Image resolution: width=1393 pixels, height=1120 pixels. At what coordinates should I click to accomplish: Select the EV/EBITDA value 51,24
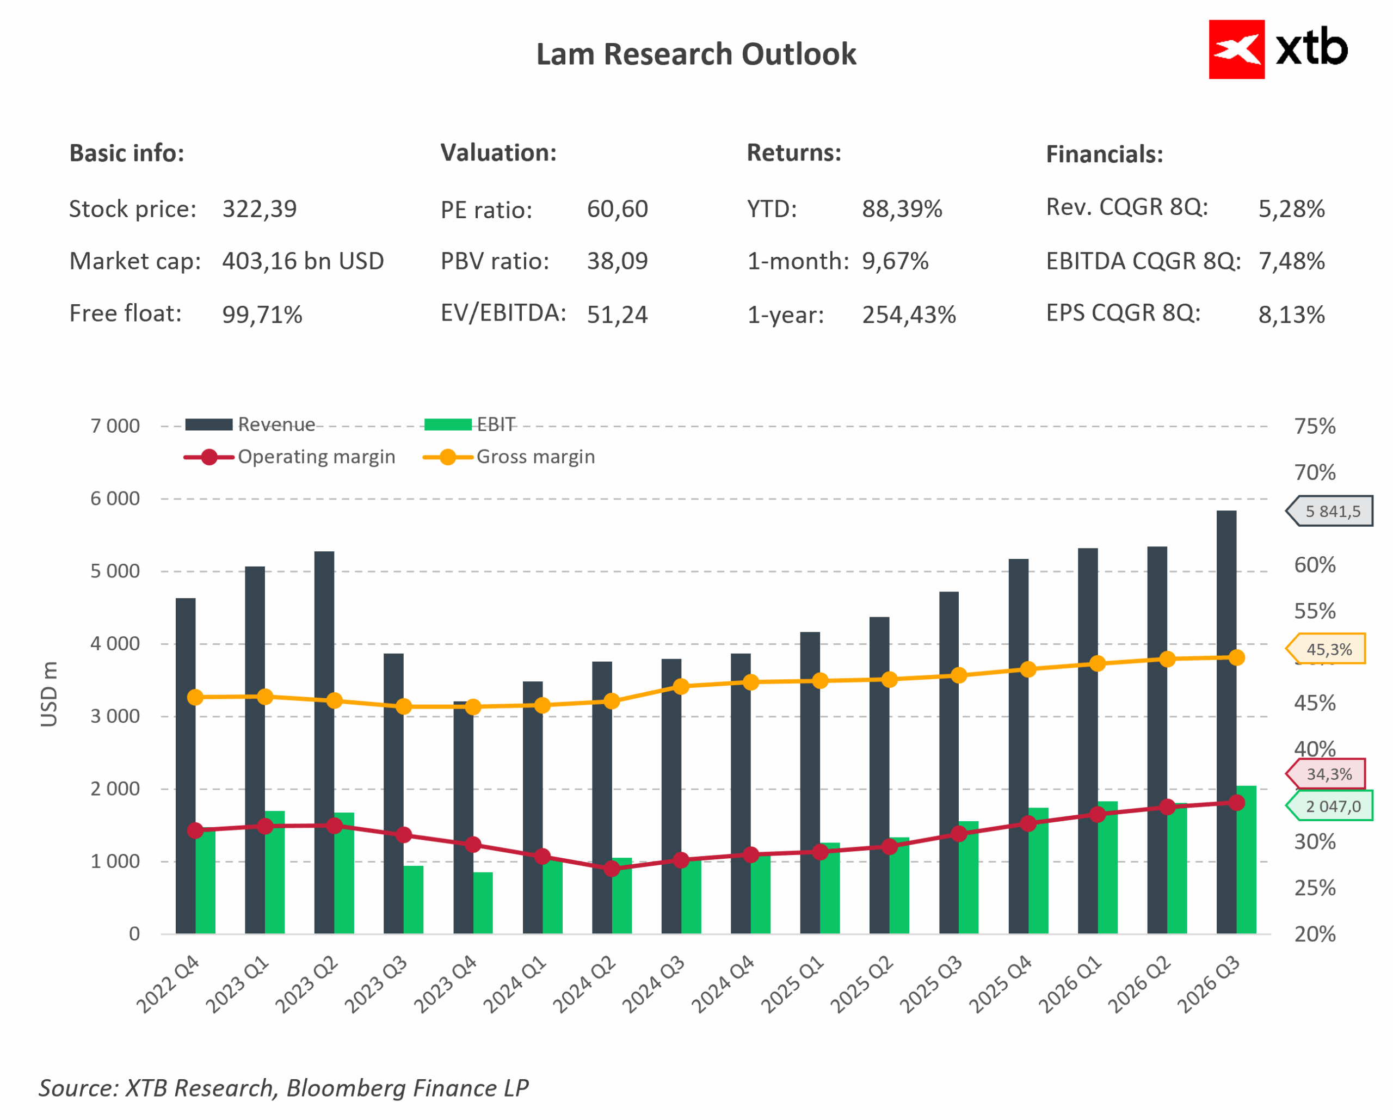click(617, 315)
